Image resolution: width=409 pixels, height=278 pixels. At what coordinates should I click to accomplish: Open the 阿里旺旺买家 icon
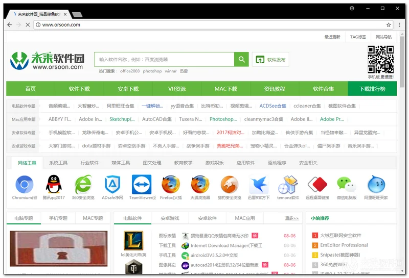[x=376, y=185]
